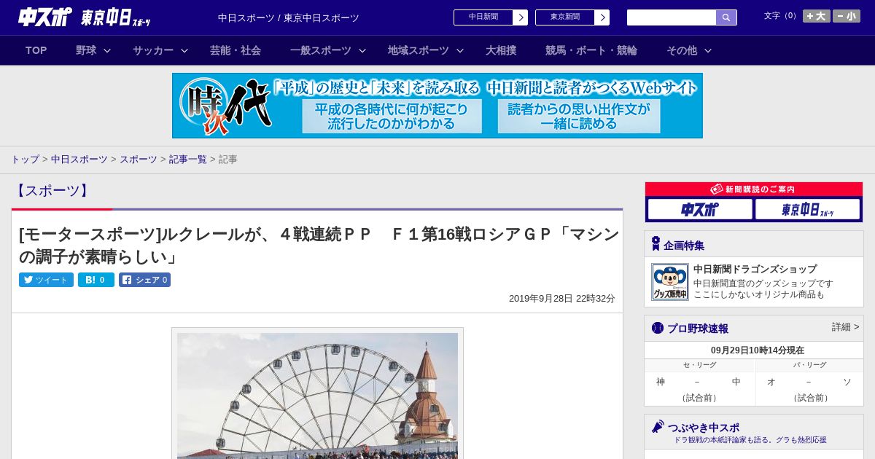Click article date 2019年9月28日 22時32分
Image resolution: width=875 pixels, height=459 pixels.
click(562, 299)
